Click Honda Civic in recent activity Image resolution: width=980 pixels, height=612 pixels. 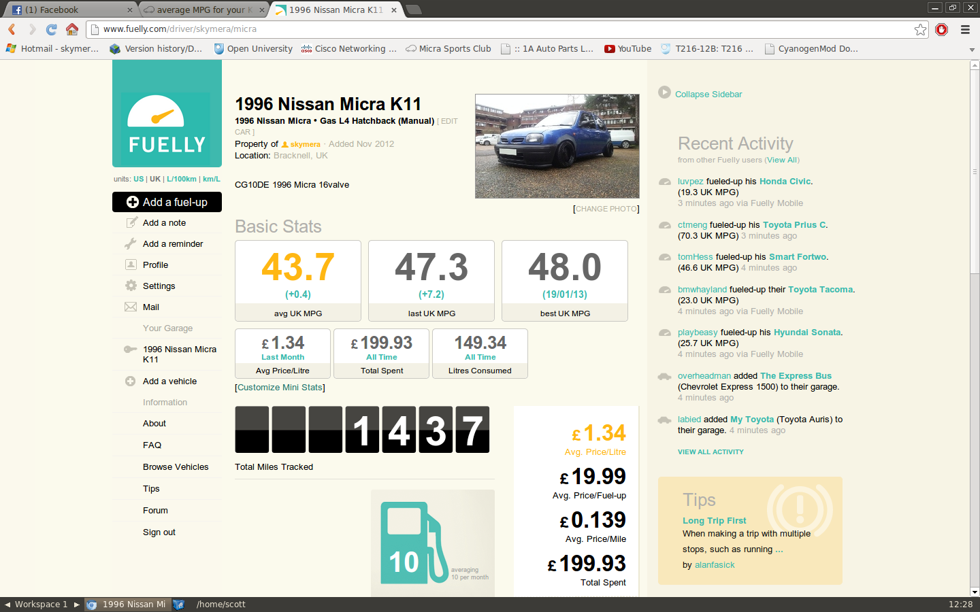pyautogui.click(x=785, y=182)
